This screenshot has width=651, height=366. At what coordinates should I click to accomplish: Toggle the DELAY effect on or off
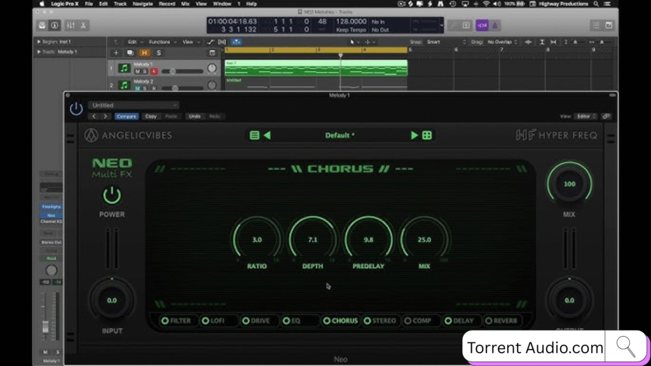point(448,321)
